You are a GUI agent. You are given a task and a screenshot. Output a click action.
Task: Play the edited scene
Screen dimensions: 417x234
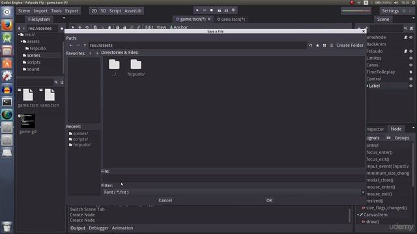(219, 10)
